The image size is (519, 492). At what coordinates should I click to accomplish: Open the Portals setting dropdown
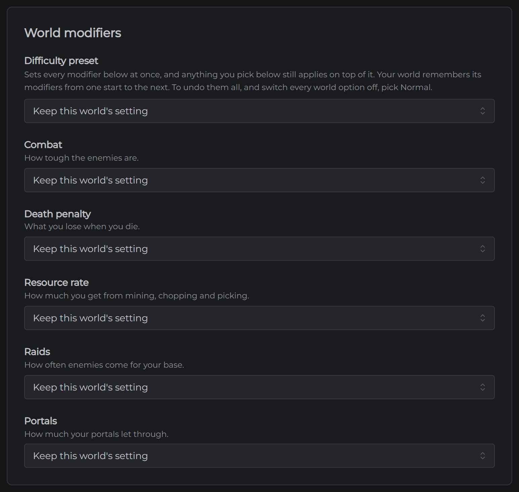[x=259, y=456]
